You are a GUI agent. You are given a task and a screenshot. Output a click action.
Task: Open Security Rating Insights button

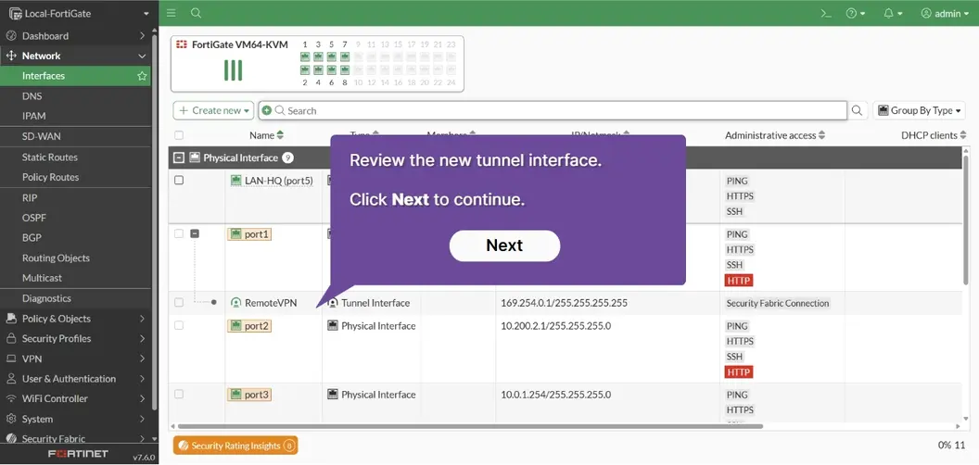point(235,446)
